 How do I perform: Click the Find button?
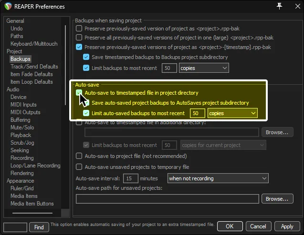click(39, 227)
